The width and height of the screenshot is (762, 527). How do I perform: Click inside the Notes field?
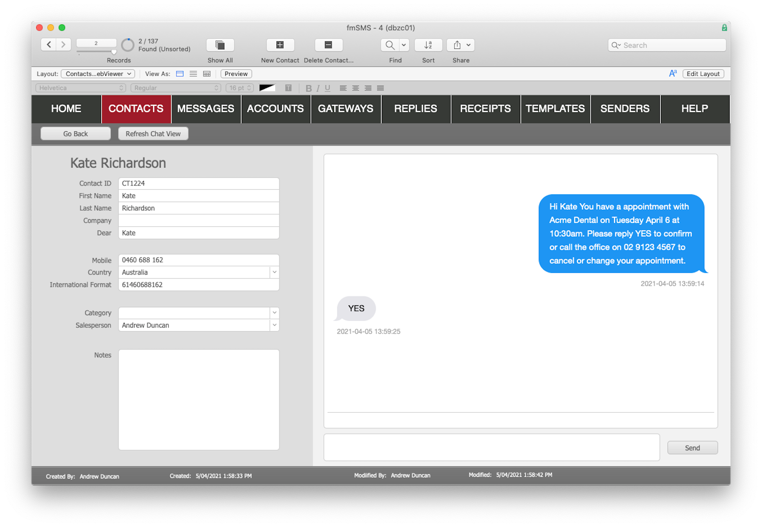[199, 399]
